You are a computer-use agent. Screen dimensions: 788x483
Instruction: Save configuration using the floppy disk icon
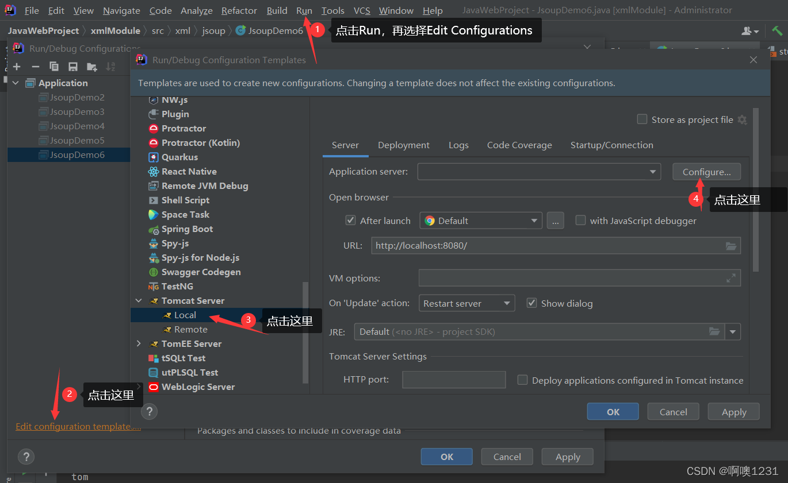73,67
